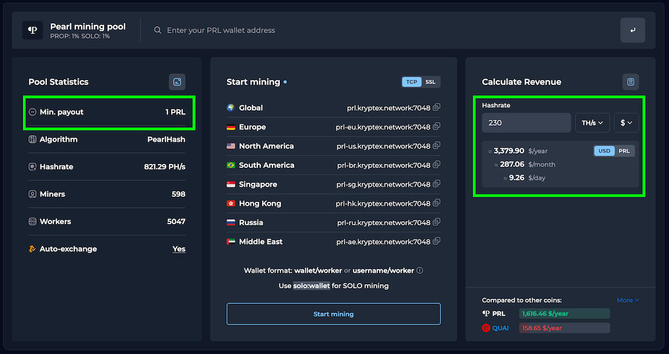Click the South America Brazil flag icon
This screenshot has height=354, width=669.
click(231, 165)
